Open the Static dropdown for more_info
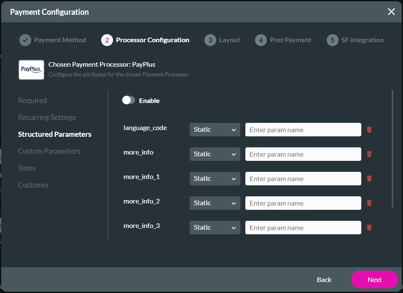Image resolution: width=403 pixels, height=293 pixels. click(x=215, y=154)
